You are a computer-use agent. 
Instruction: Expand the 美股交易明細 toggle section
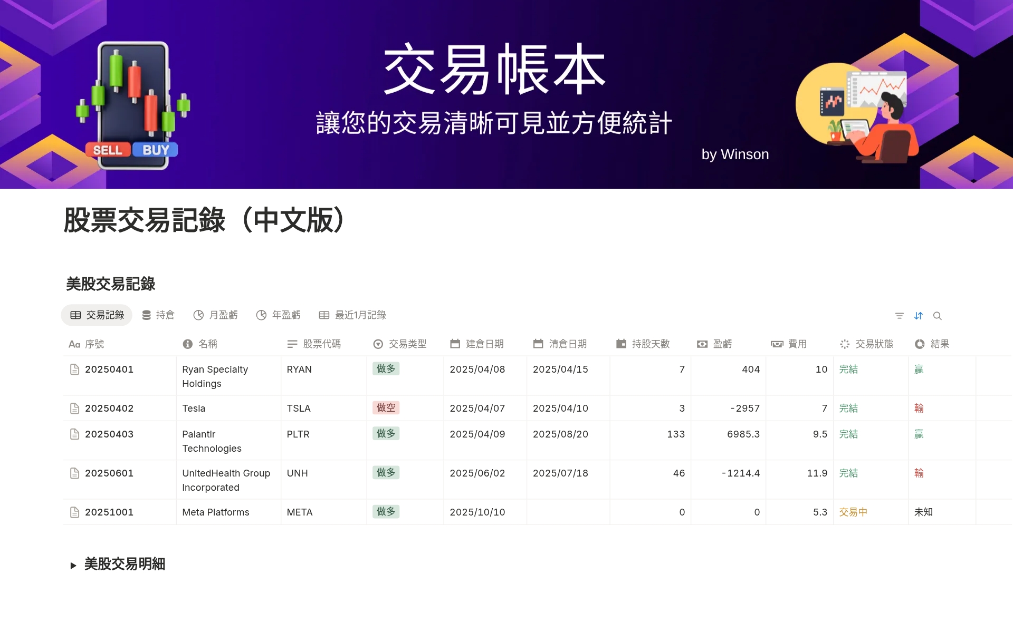[x=73, y=565]
